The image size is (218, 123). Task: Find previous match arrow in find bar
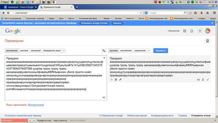(x=30, y=120)
